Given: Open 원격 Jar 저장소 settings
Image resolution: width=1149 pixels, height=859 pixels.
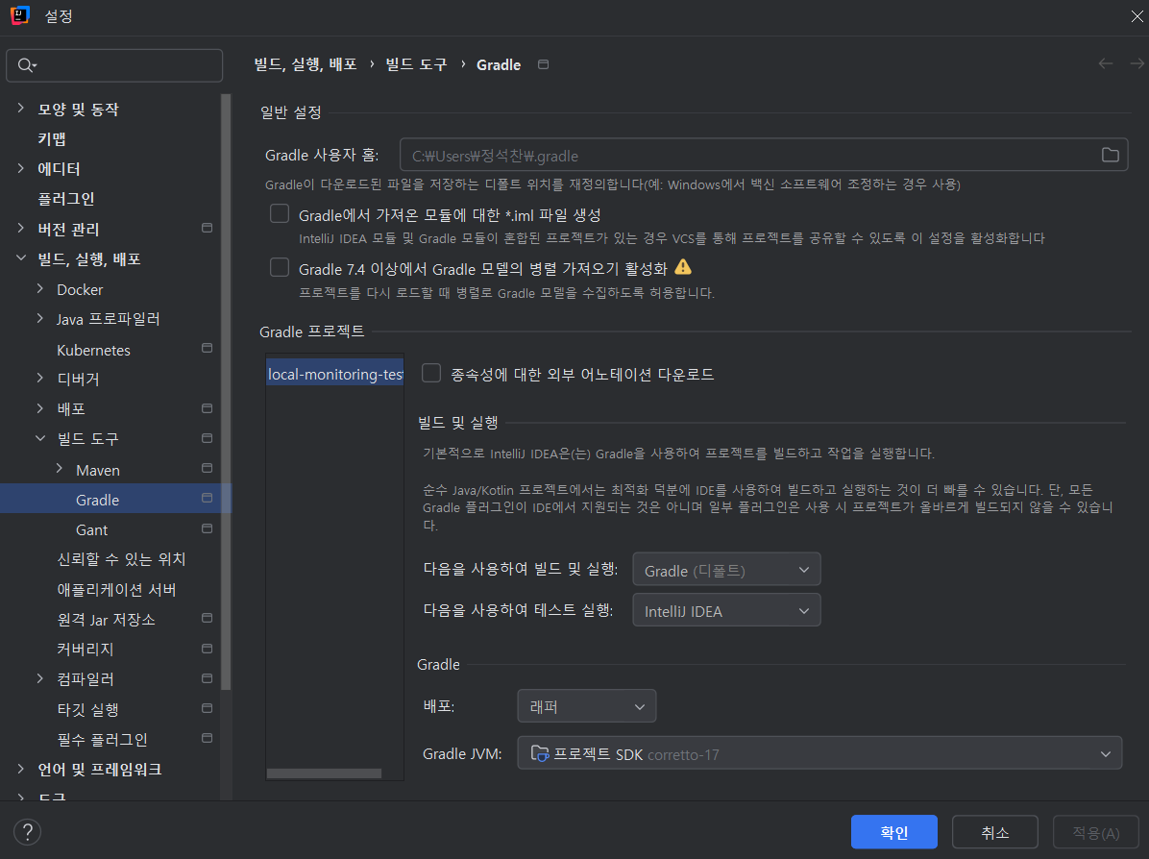Looking at the screenshot, I should (107, 620).
